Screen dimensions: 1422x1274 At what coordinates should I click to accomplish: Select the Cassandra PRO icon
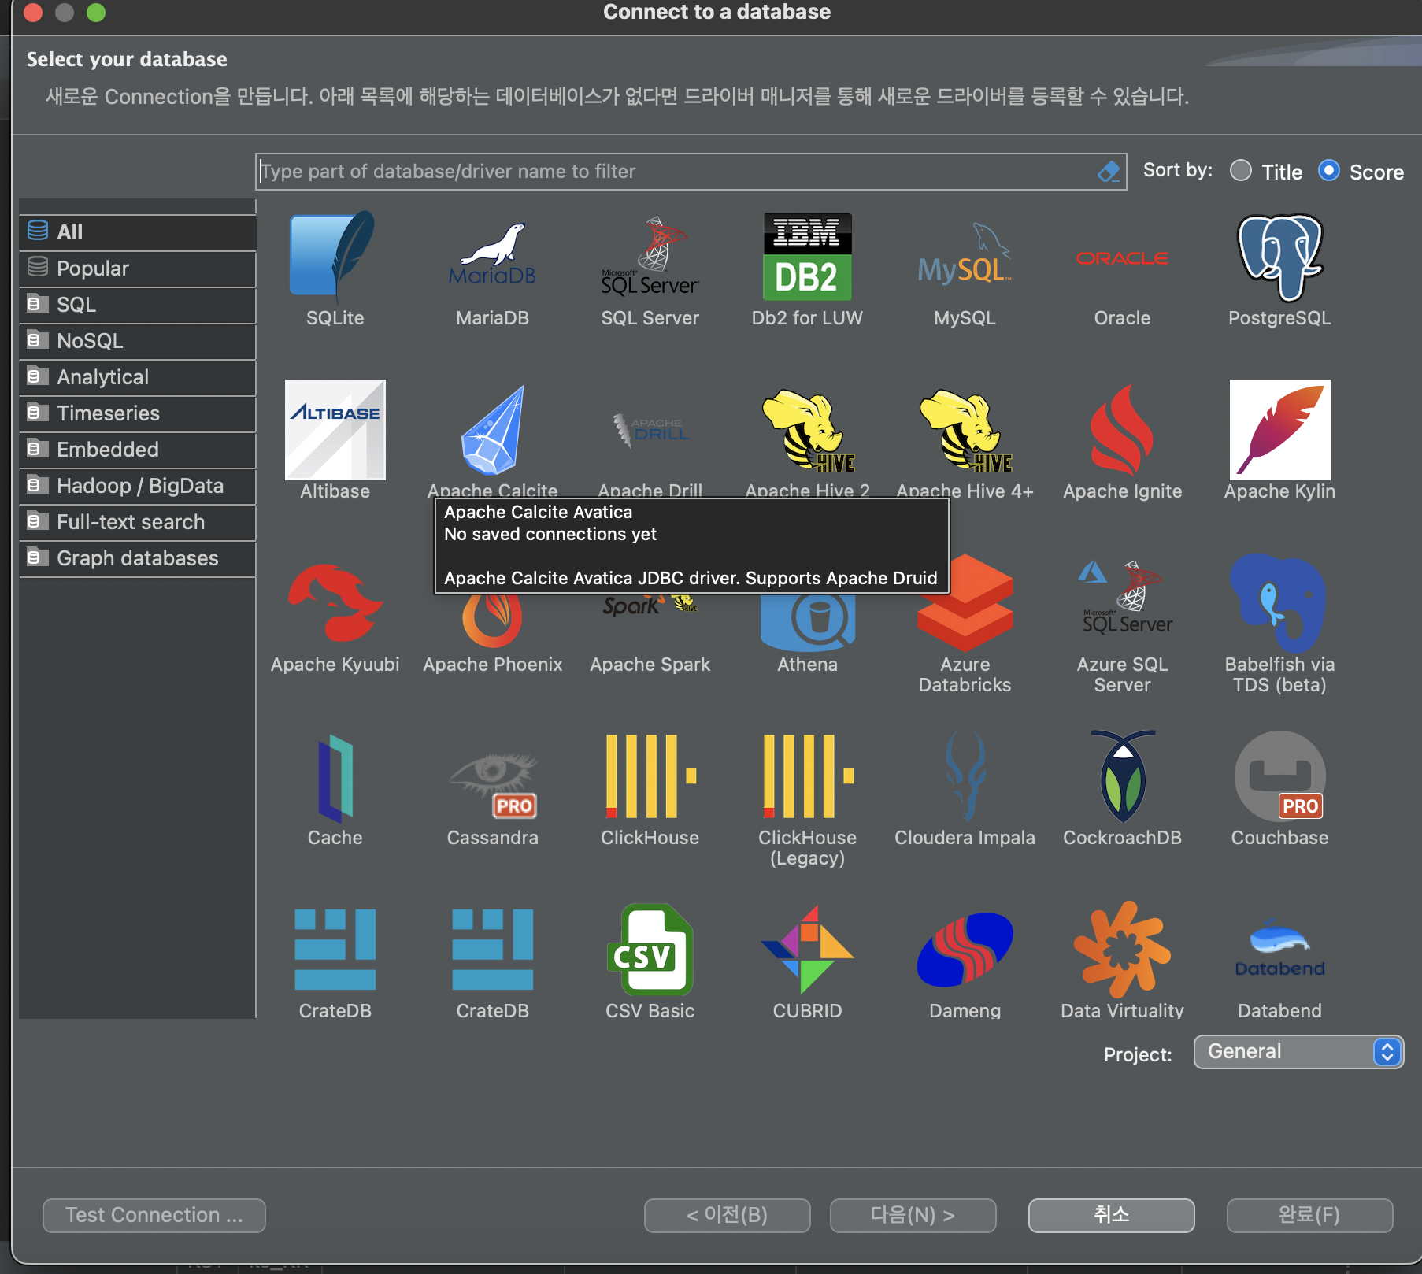click(492, 784)
